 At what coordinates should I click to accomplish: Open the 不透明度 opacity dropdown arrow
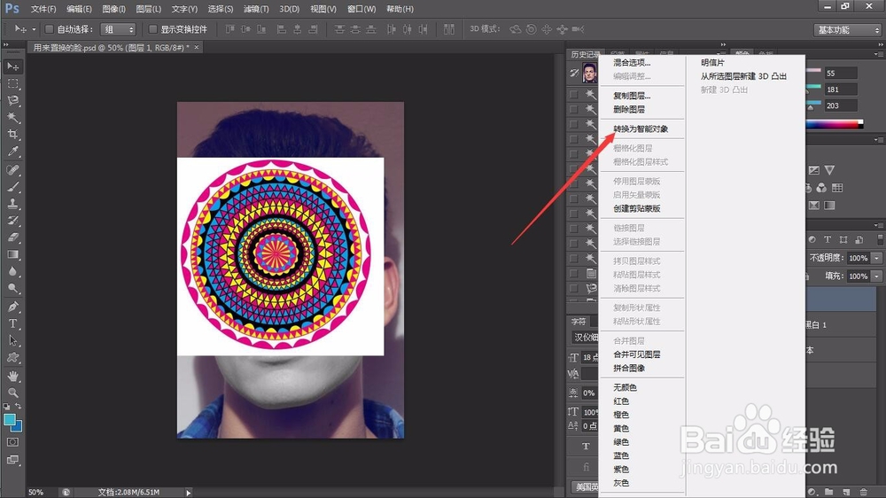coord(876,258)
